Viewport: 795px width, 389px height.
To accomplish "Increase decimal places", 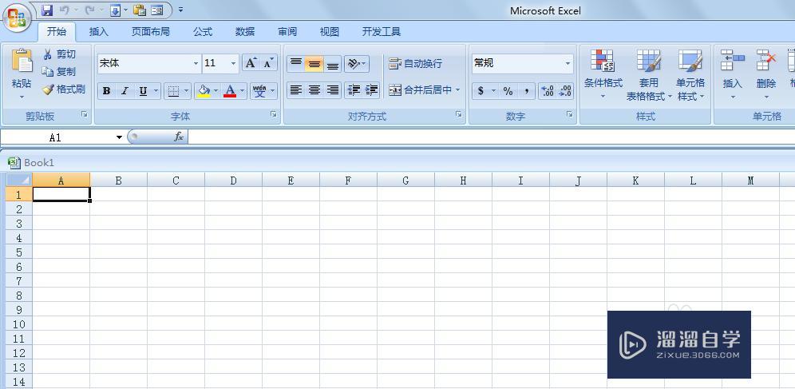I will point(548,91).
